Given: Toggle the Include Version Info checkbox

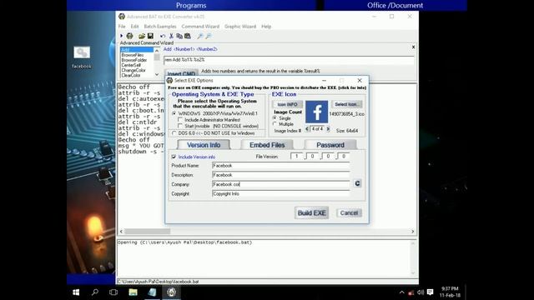Looking at the screenshot, I should coord(174,157).
